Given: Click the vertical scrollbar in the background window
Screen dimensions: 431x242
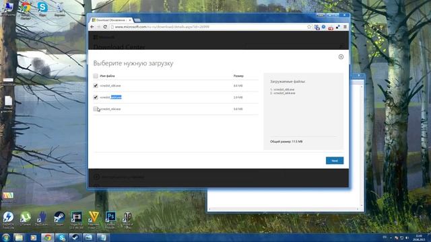Looking at the screenshot, I should (362, 145).
